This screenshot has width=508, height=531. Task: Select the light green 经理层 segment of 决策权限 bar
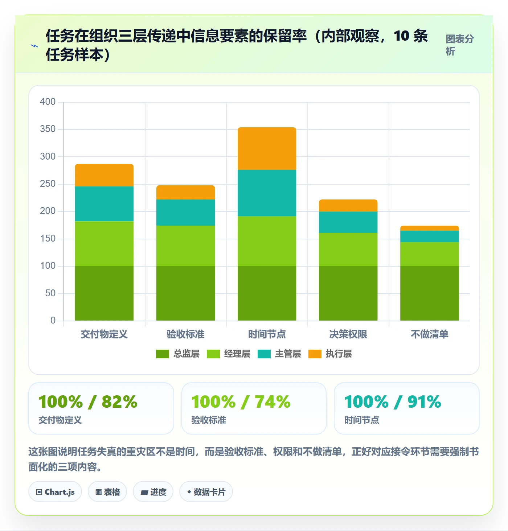(348, 250)
